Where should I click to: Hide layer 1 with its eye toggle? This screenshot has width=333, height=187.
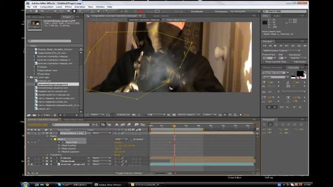(29, 133)
